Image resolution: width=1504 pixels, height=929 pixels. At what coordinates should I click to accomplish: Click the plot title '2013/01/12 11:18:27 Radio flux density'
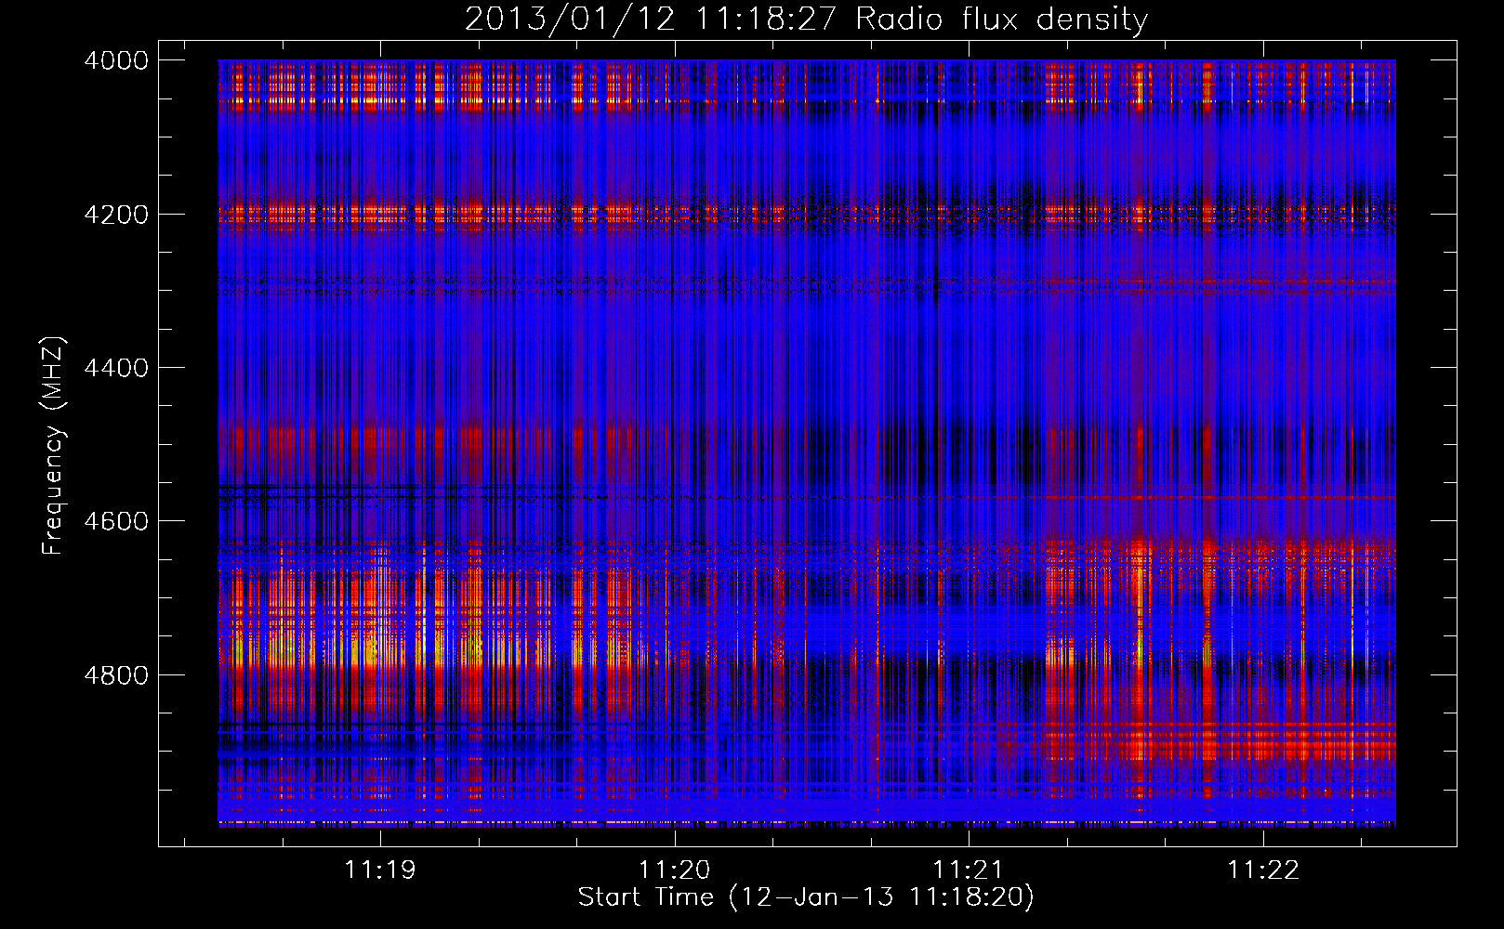(x=806, y=20)
